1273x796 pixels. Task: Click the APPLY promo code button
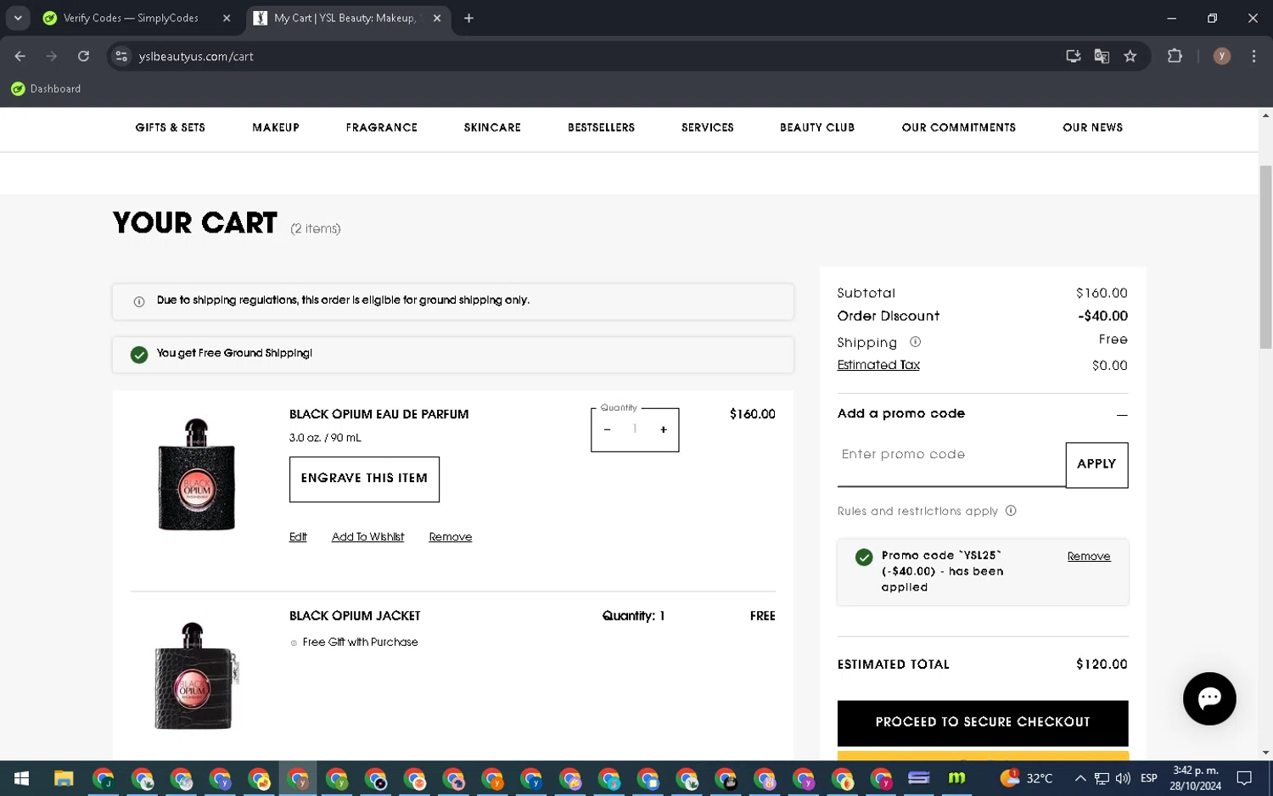pos(1096,464)
